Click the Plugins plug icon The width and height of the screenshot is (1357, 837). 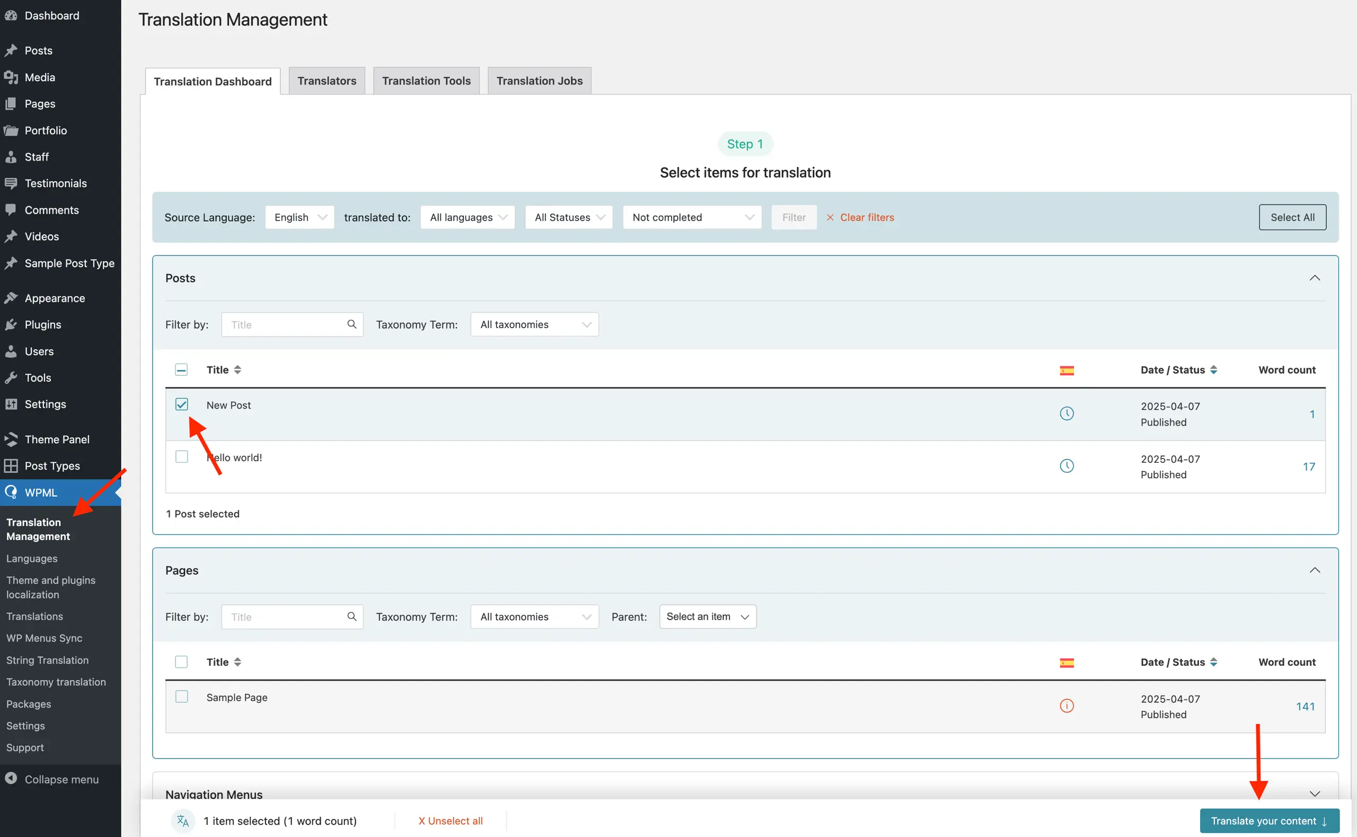coord(11,324)
